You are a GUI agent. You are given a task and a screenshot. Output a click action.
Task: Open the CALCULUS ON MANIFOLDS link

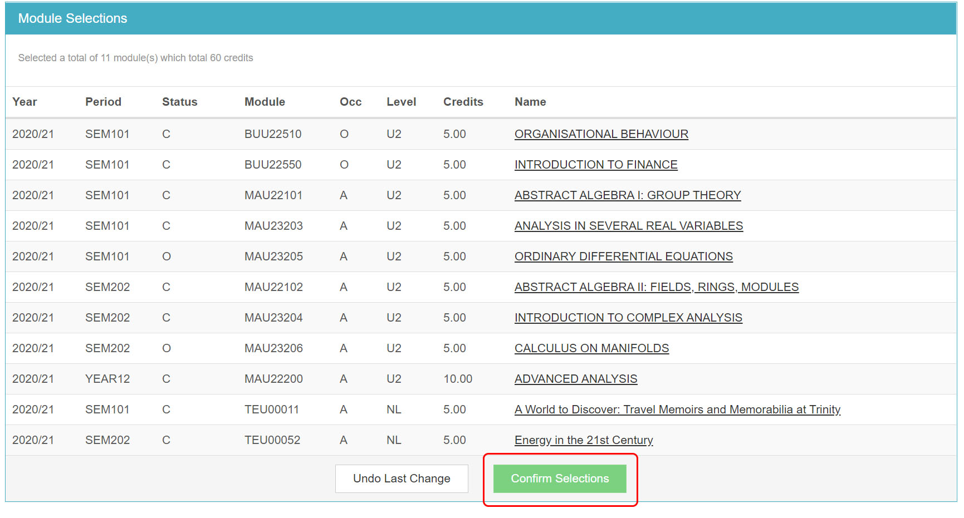click(x=591, y=348)
